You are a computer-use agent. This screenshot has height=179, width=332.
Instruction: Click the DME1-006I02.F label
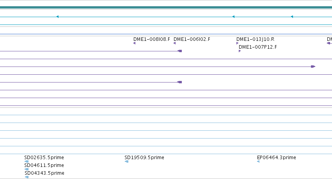(x=192, y=39)
